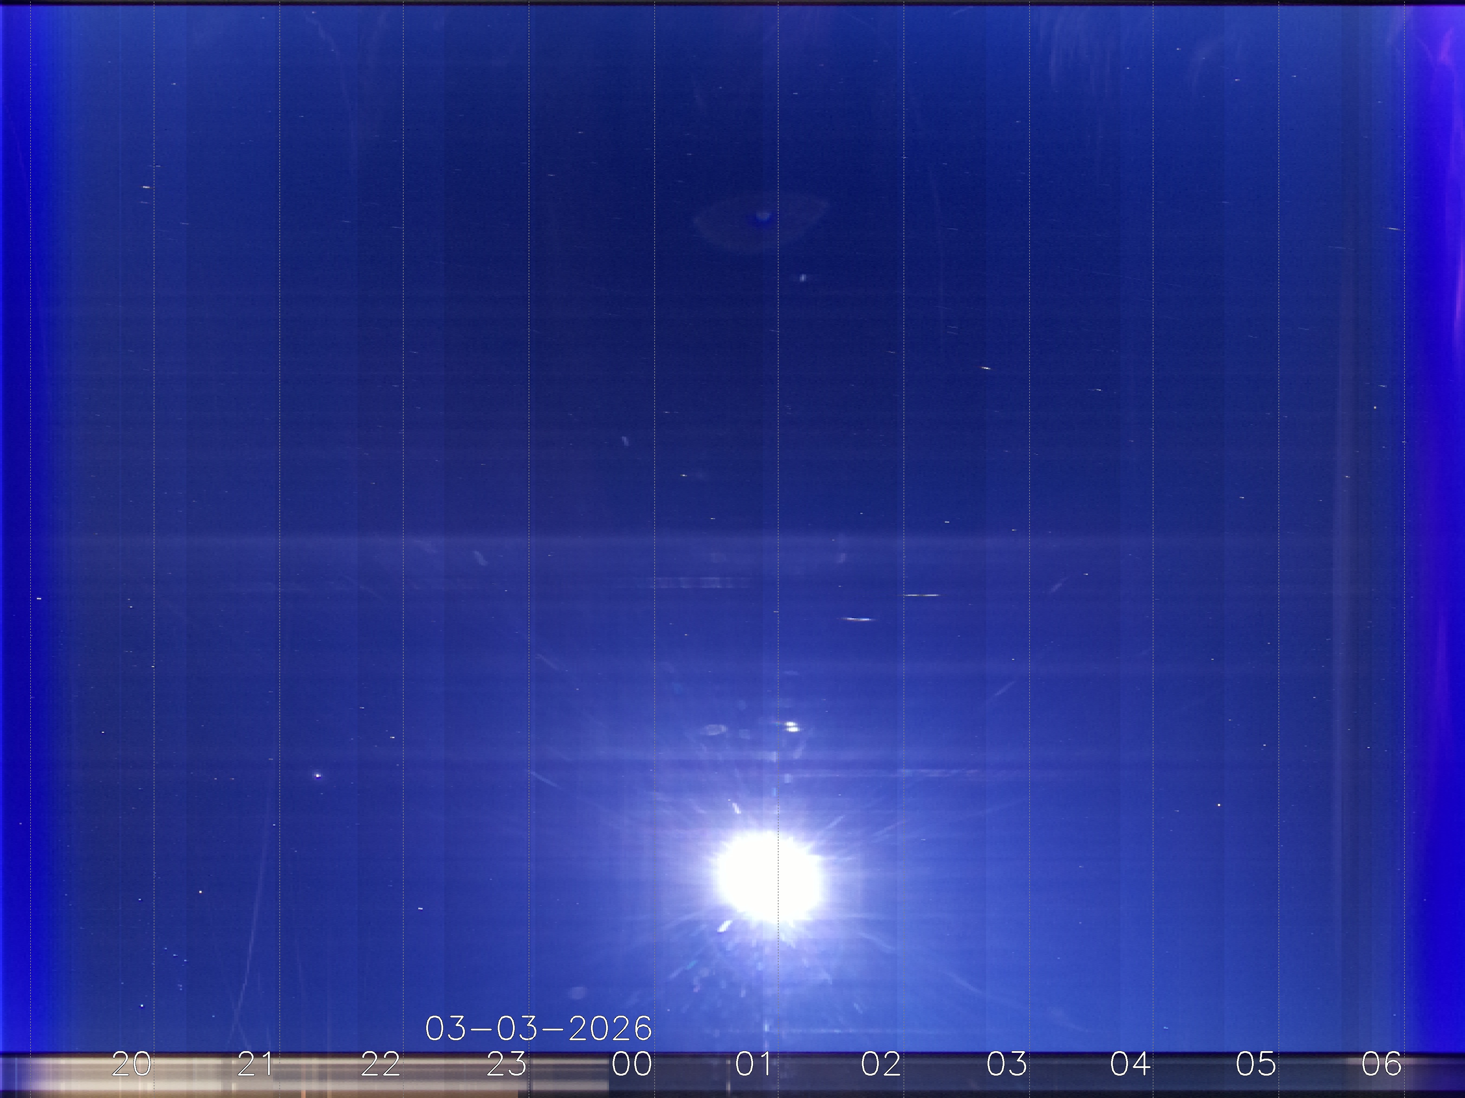Click the 00 midnight label

pyautogui.click(x=632, y=1064)
